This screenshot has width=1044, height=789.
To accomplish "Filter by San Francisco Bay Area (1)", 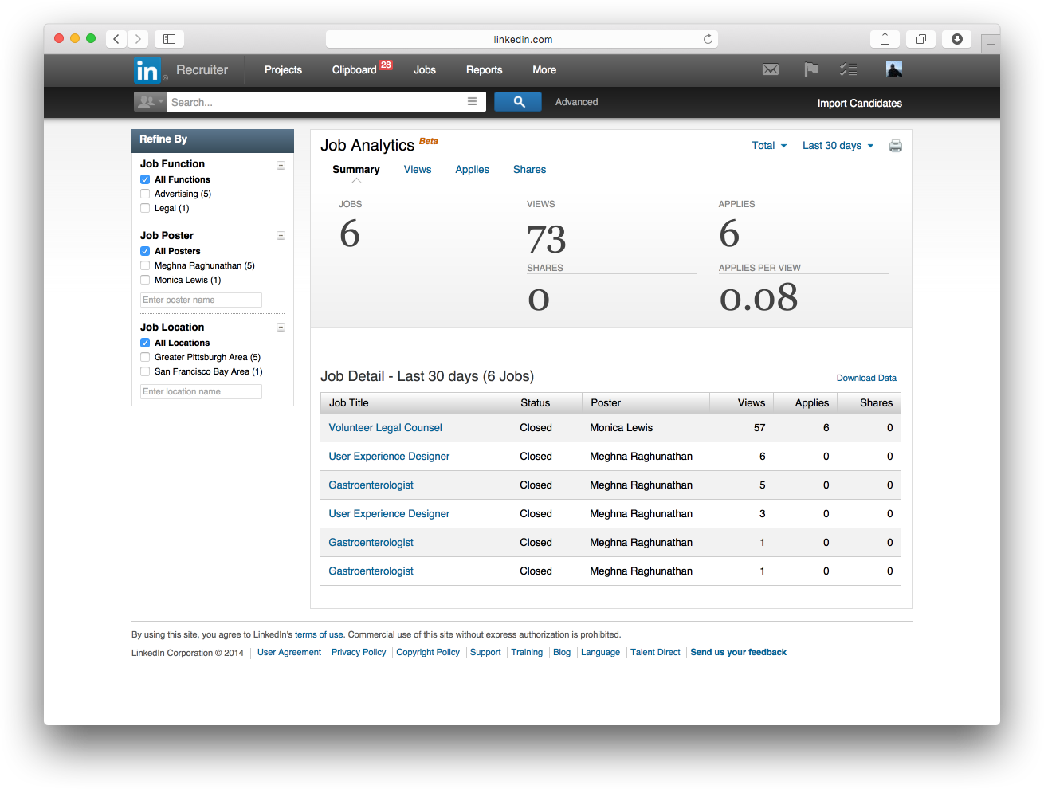I will pos(145,371).
